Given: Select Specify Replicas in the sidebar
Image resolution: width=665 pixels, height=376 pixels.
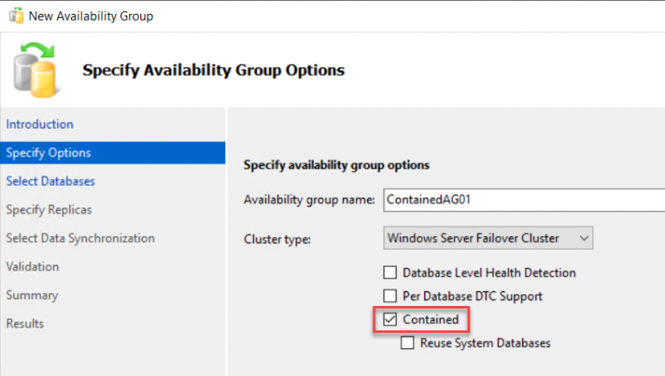Looking at the screenshot, I should (x=48, y=210).
